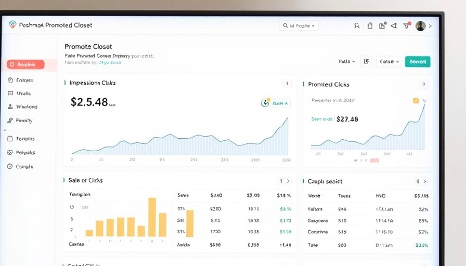The width and height of the screenshot is (466, 266).
Task: Select the highlighted red sidebar item
Action: [26, 64]
